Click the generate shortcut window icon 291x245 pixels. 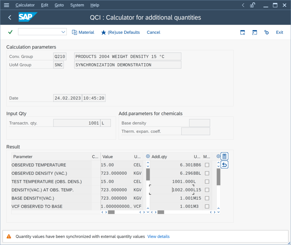click(x=254, y=32)
